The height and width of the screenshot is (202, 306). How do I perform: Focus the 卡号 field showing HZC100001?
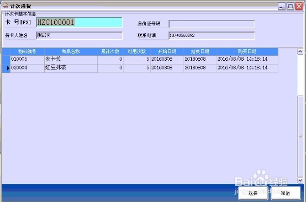point(79,22)
